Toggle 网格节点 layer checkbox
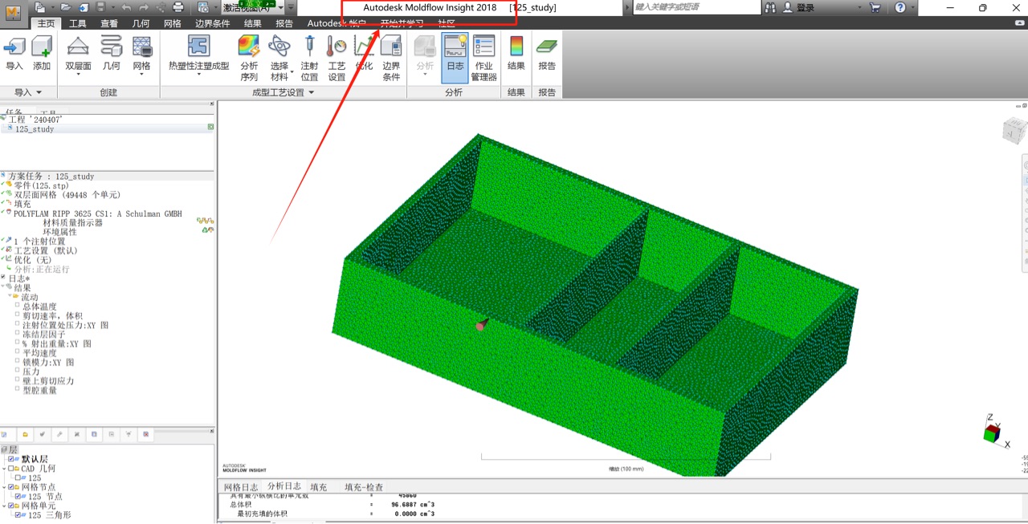Screen dimensions: 1028x524 11,487
